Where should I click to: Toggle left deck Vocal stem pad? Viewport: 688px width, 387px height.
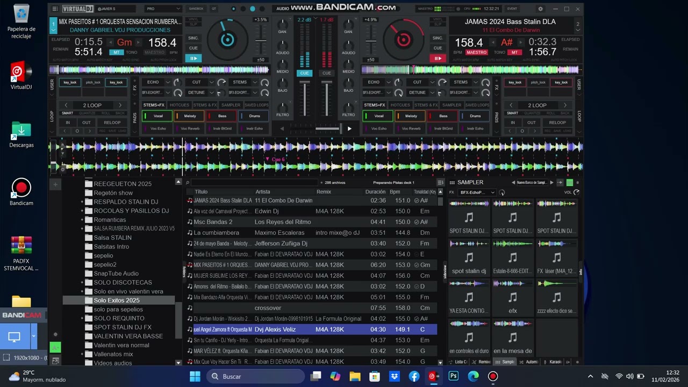click(157, 116)
